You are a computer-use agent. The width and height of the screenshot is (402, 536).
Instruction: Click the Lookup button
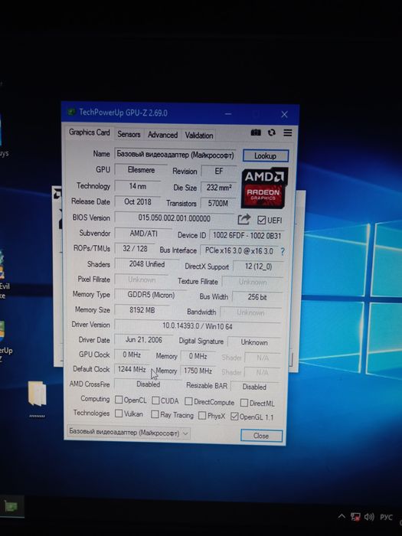click(265, 156)
